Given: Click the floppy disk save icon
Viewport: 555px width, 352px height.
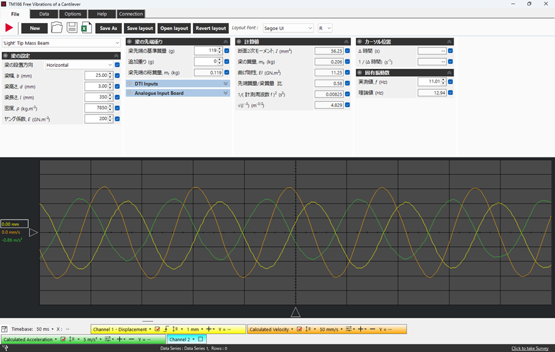Looking at the screenshot, I should click(72, 28).
